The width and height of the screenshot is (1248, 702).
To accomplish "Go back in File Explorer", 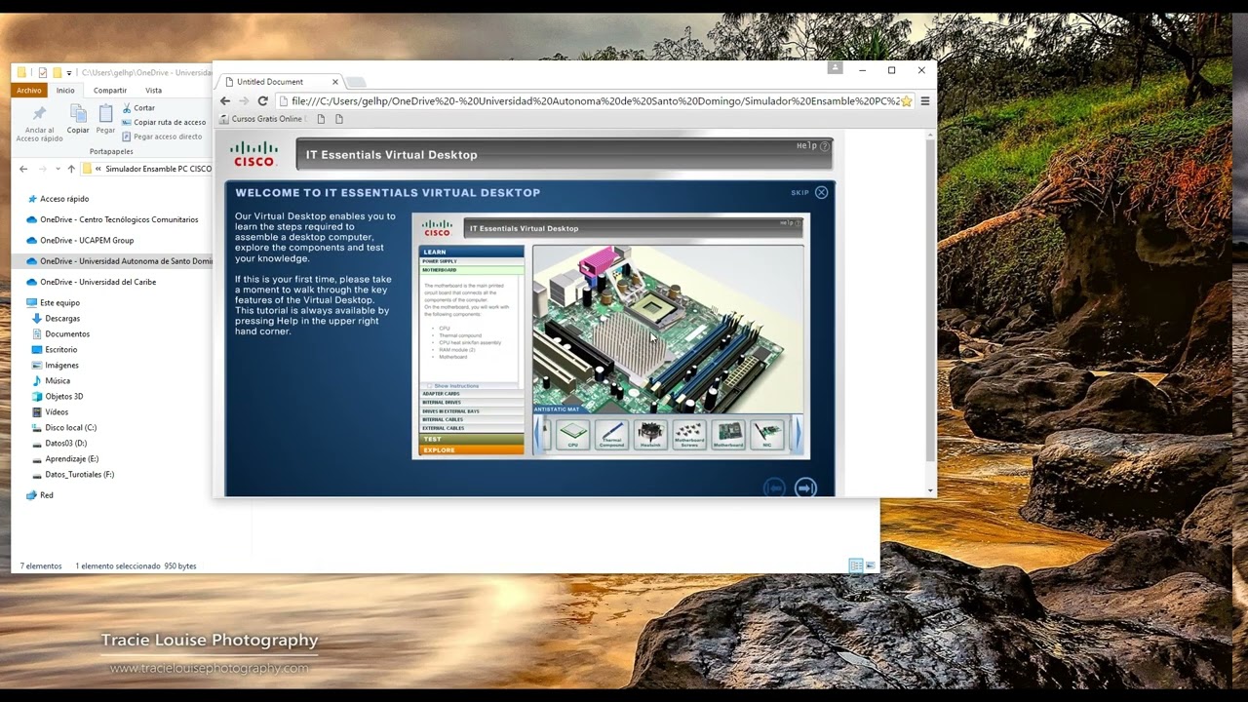I will 23,169.
